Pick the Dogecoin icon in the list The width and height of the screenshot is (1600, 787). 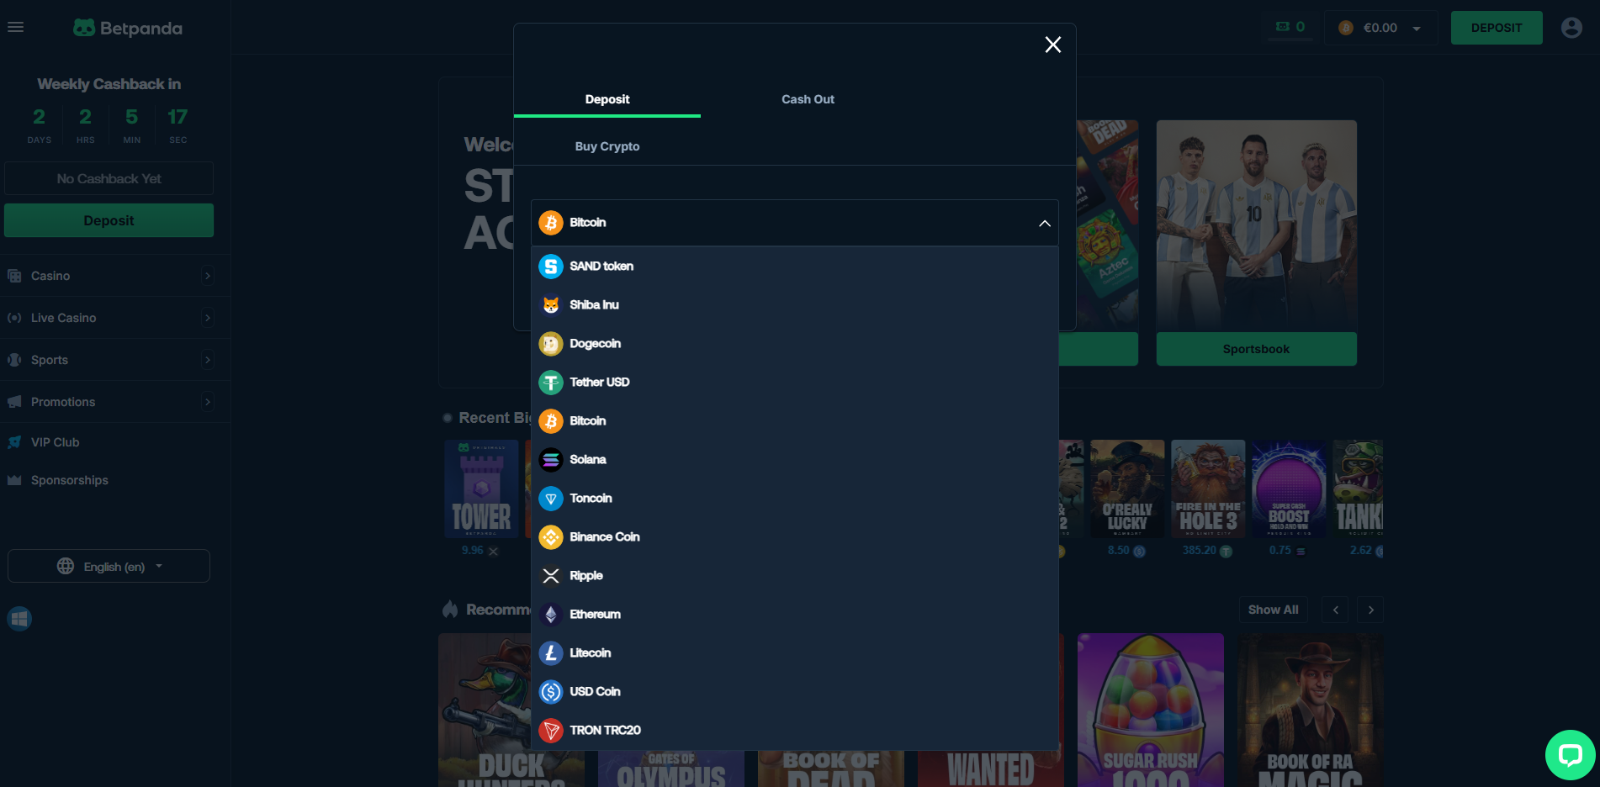tap(551, 344)
